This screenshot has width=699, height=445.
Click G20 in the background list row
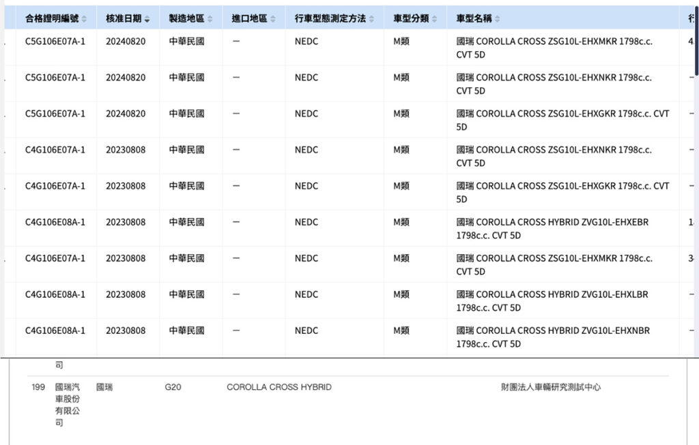[x=173, y=387]
